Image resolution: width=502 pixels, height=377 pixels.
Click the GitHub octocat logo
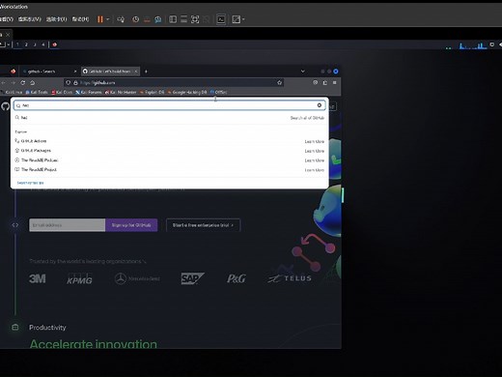(5, 106)
